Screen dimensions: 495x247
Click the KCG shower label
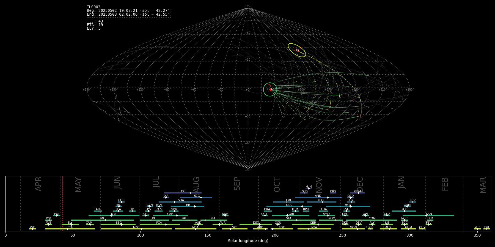pos(197,196)
